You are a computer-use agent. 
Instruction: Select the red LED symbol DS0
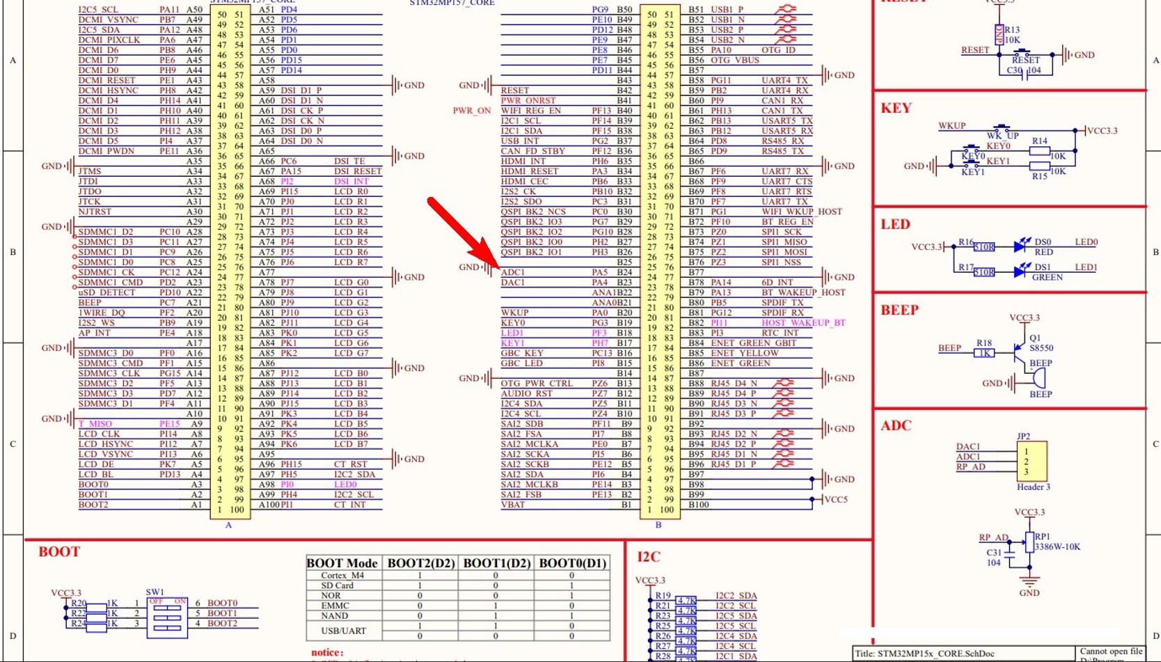pyautogui.click(x=1020, y=245)
